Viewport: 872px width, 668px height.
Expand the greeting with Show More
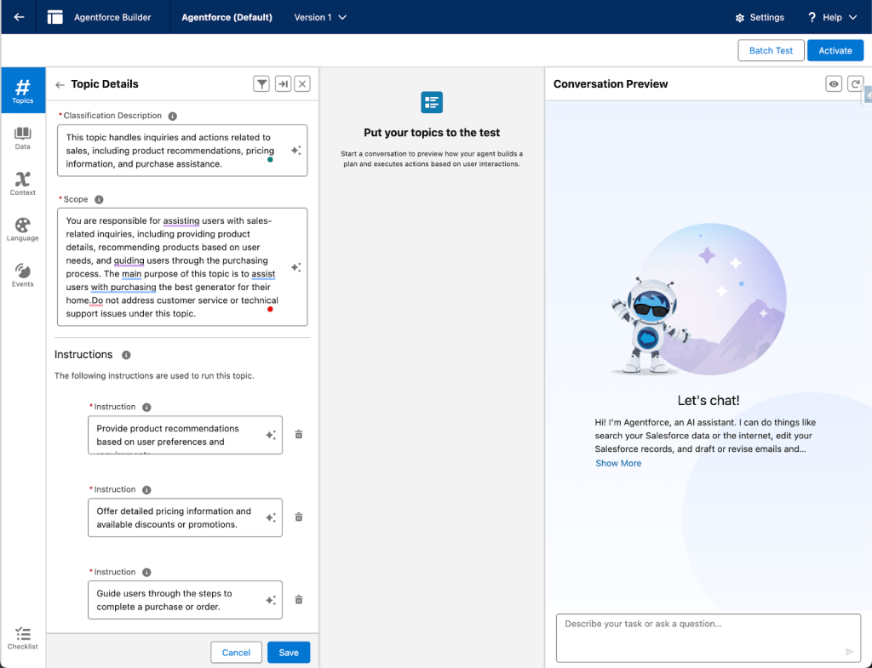[x=618, y=464]
